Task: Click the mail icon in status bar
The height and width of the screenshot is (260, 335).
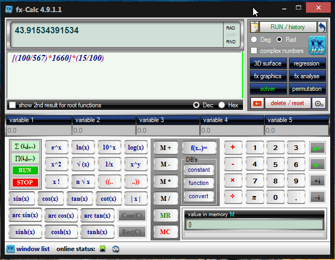Action: pos(116,249)
